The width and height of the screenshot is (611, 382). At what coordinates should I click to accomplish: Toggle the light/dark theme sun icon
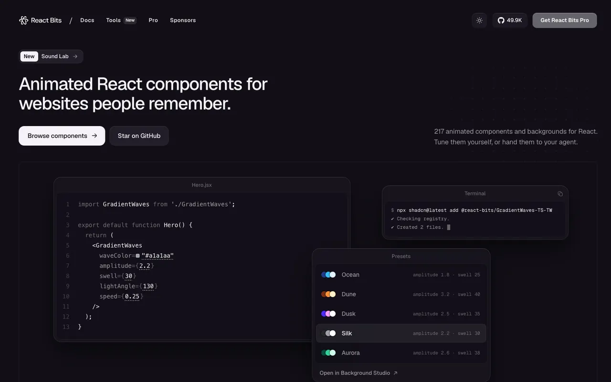[479, 21]
